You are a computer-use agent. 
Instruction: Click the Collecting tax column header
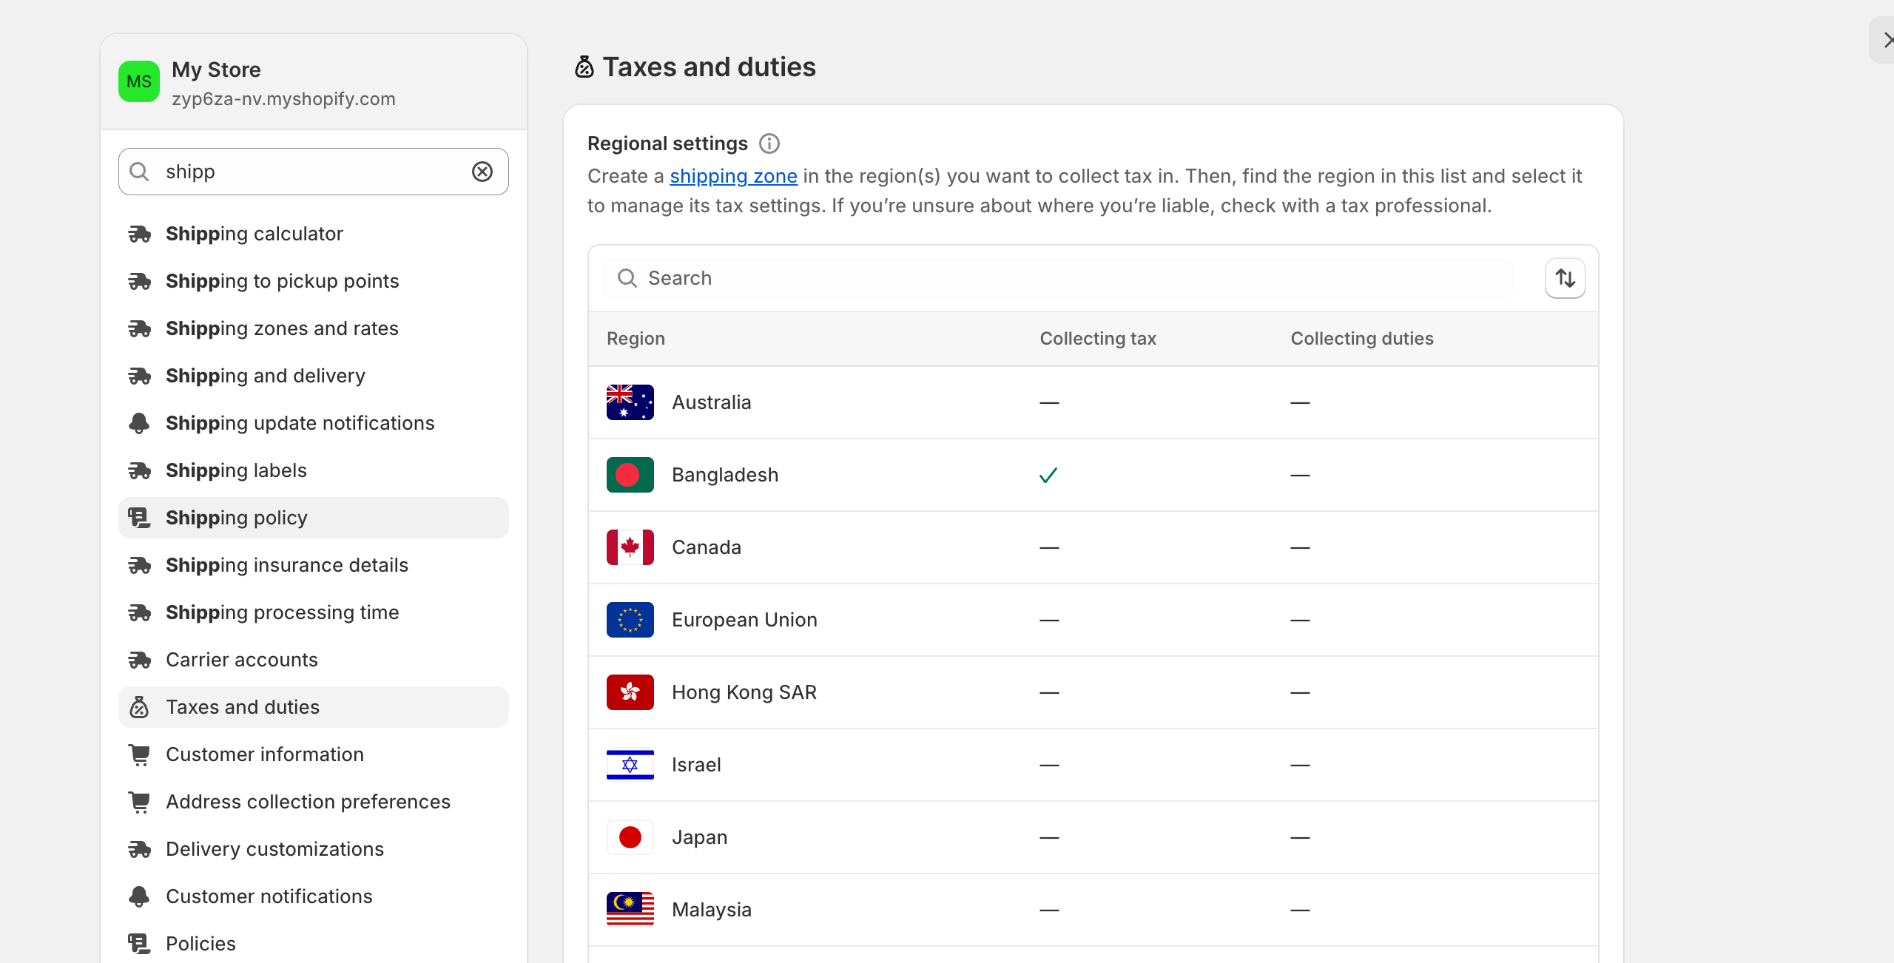pyautogui.click(x=1098, y=339)
